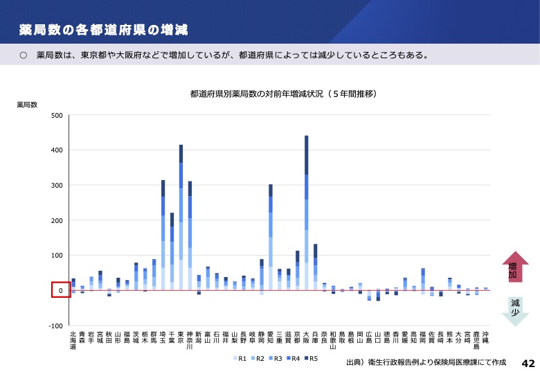
Task: Click the 愛知 stacked bar
Action: pyautogui.click(x=271, y=238)
